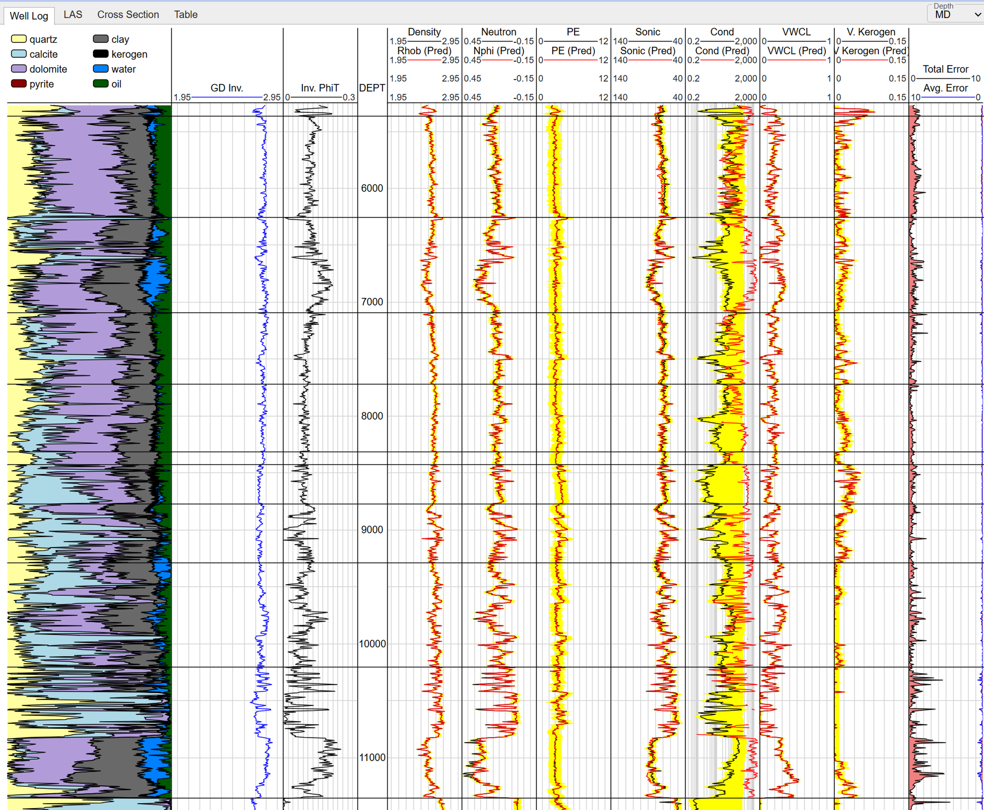Select the PE curve header

(x=573, y=32)
